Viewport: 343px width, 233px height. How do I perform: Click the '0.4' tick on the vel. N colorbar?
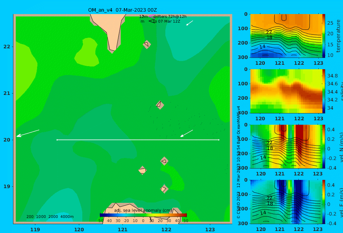331,130
